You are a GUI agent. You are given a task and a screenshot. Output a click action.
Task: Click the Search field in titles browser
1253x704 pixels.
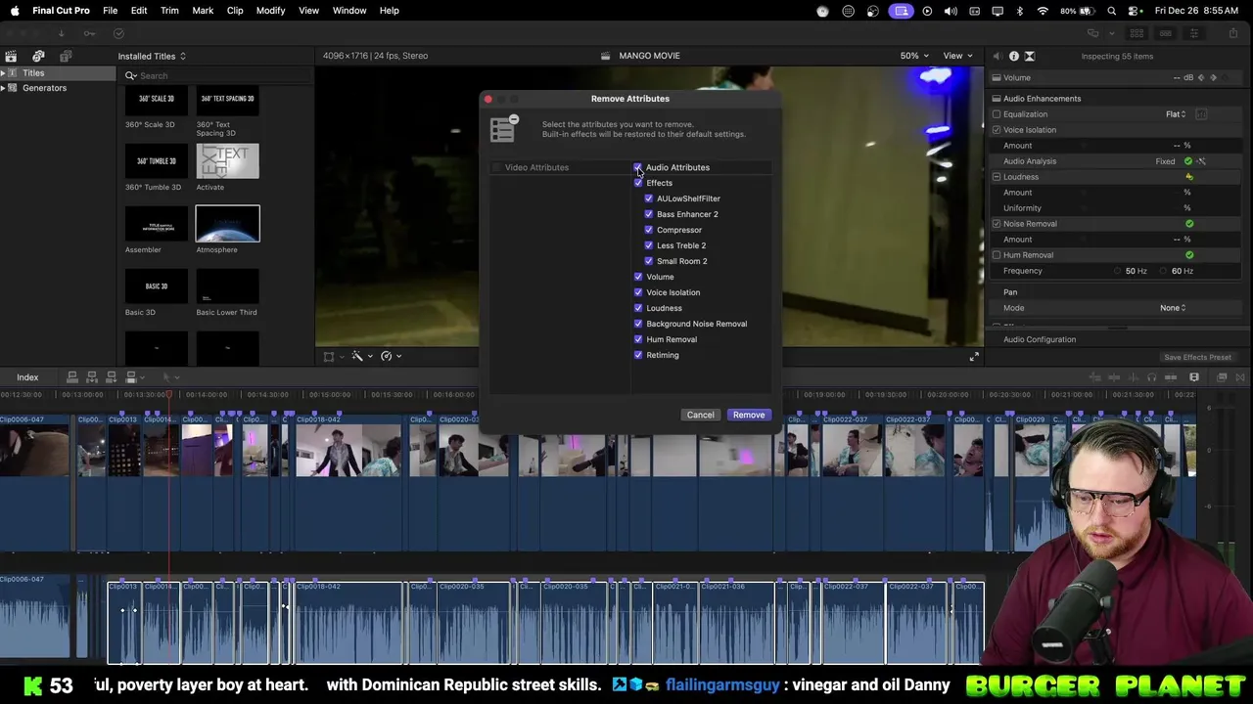pyautogui.click(x=215, y=75)
